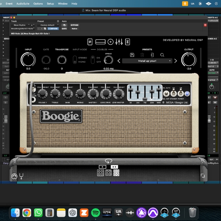Click the 6600 Hz EQ slider
Image resolution: width=221 pixels, height=221 pixels.
click(159, 90)
